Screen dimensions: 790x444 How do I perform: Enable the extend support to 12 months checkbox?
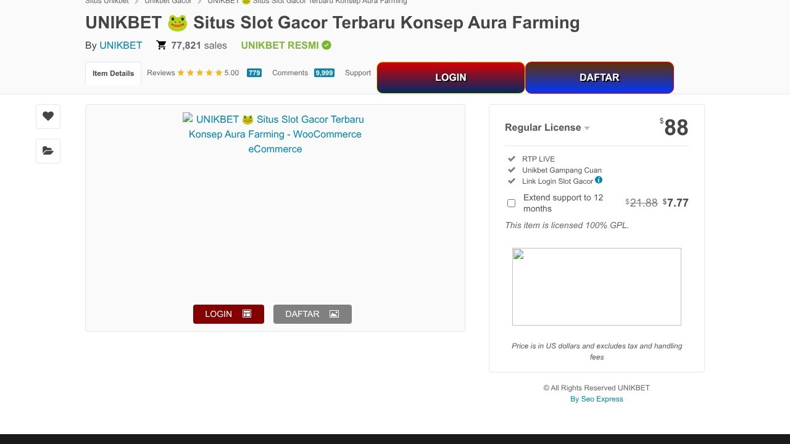511,203
